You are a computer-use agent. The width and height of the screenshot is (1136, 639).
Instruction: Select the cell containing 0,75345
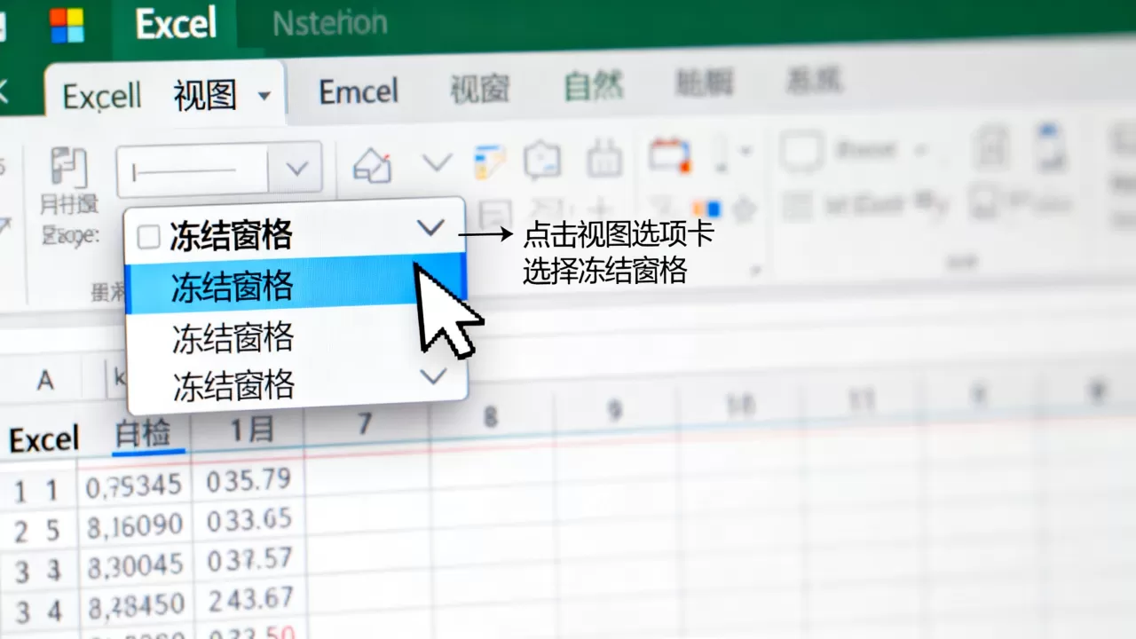tap(134, 485)
